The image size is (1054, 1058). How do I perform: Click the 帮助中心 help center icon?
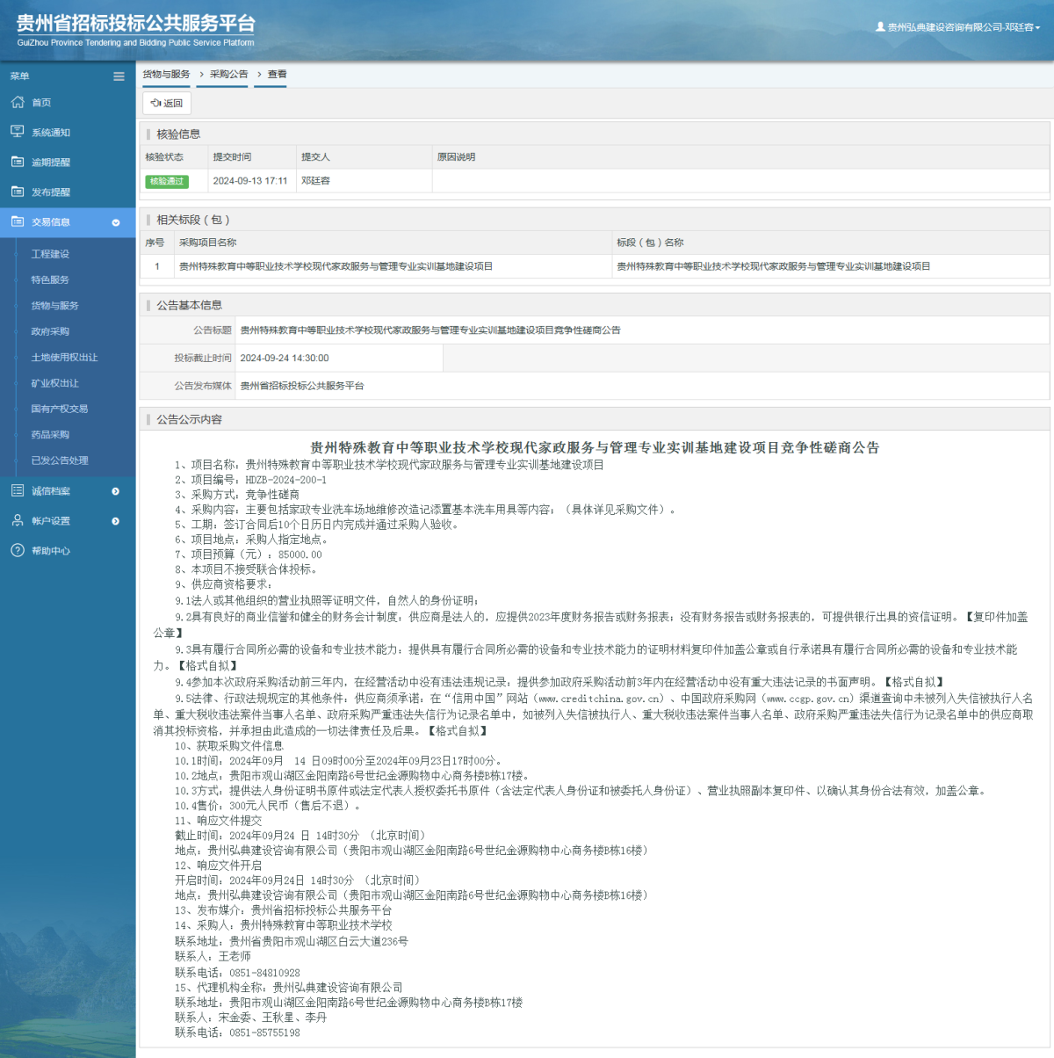[x=18, y=551]
